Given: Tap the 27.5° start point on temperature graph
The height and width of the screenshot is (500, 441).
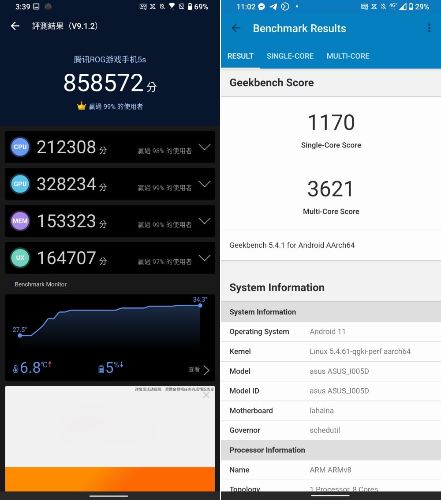Looking at the screenshot, I should coord(20,335).
